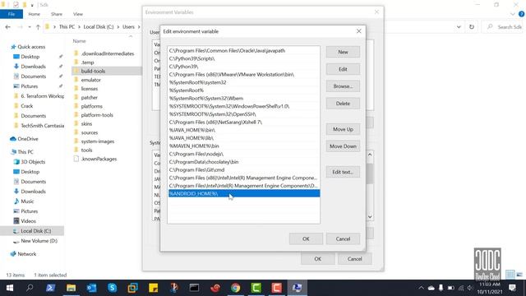Open Downloads under Quick access
This screenshot has height=296, width=526.
click(33, 67)
